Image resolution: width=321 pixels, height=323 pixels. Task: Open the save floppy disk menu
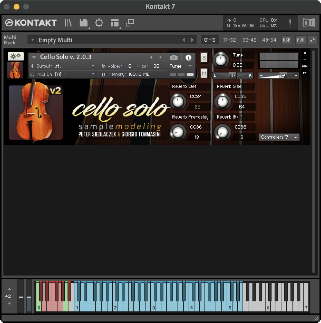click(x=84, y=23)
